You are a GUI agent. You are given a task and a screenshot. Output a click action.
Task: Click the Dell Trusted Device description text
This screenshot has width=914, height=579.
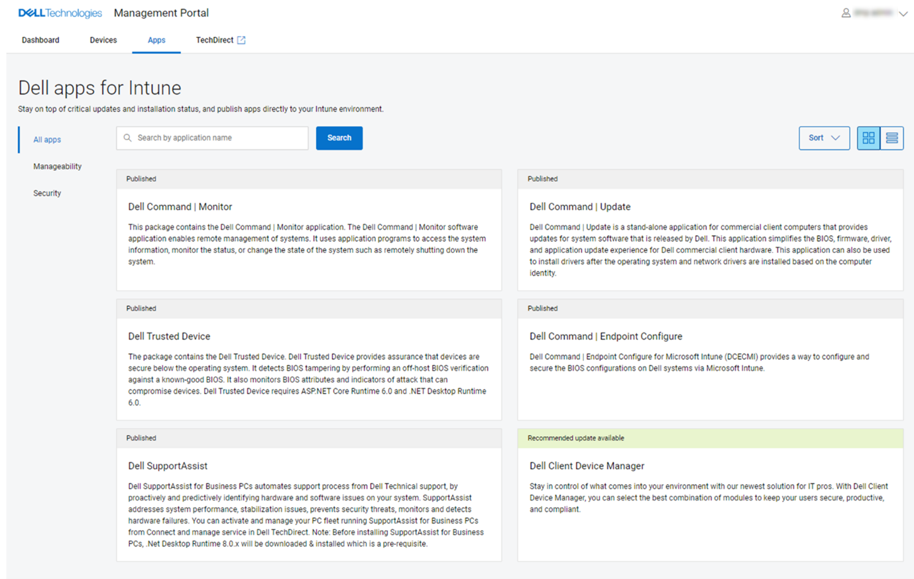click(308, 380)
